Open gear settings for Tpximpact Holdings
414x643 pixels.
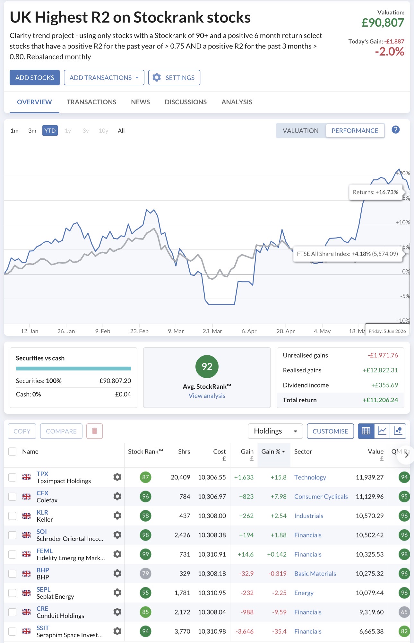117,477
